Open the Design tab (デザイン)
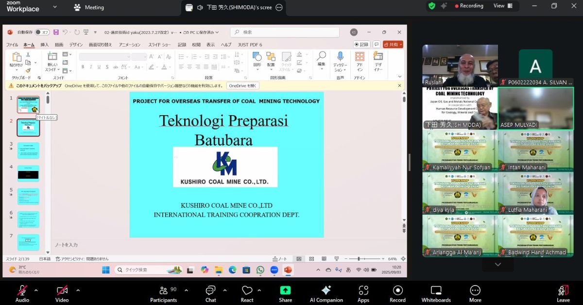 click(76, 45)
